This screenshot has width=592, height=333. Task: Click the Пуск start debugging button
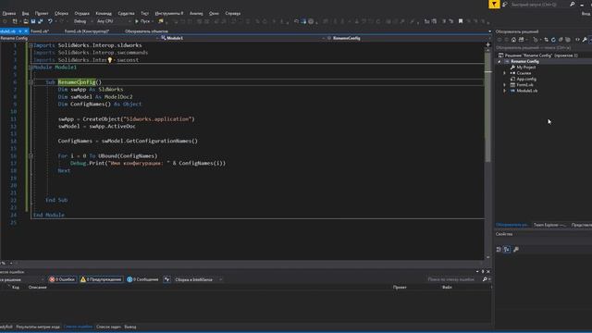(142, 21)
